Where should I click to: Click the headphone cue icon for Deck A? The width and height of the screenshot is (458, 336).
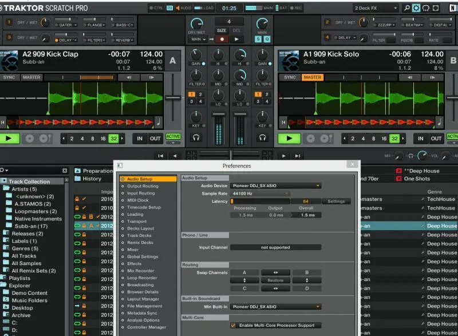196,137
